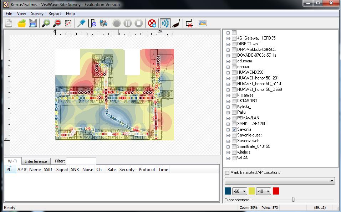341x212 pixels.
Task: Click the Filter input field
Action: point(81,161)
